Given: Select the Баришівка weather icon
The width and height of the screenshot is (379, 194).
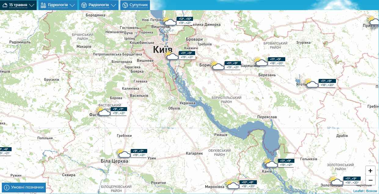Looking at the screenshot, I should 261,62.
